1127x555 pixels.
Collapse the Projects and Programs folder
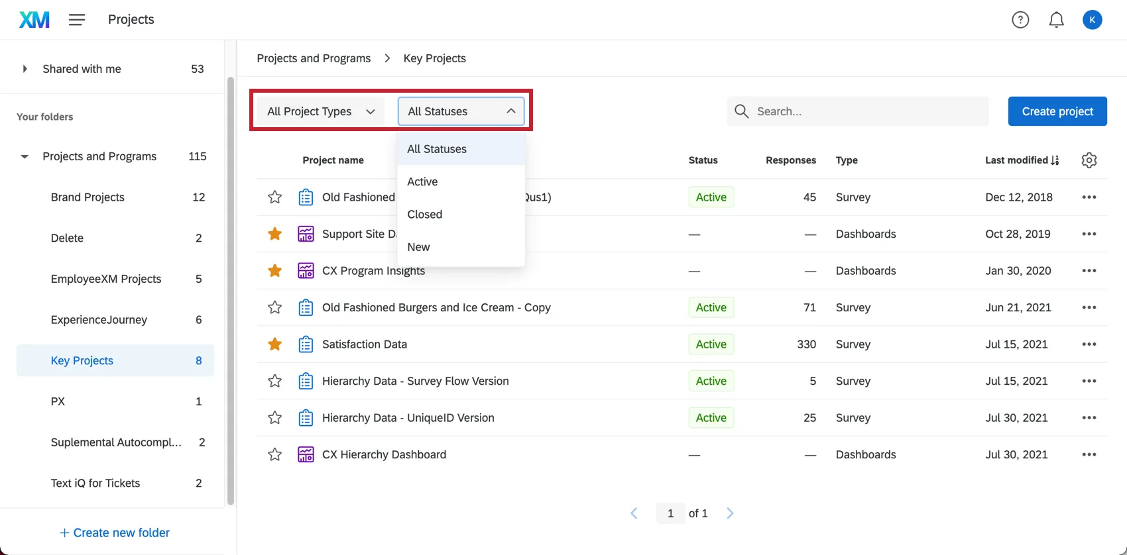pos(25,157)
